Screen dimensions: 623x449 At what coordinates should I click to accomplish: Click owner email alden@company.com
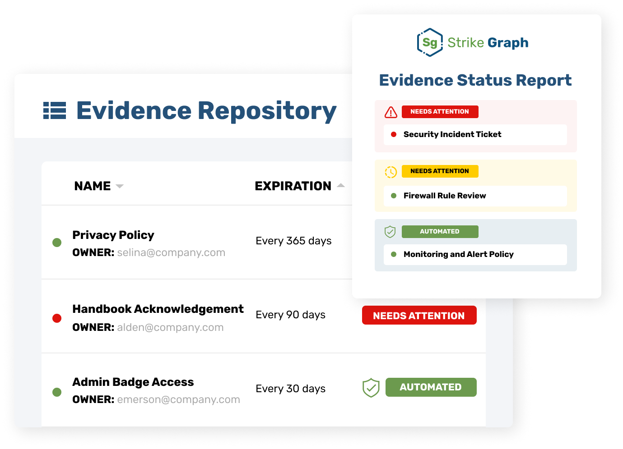[x=170, y=327]
